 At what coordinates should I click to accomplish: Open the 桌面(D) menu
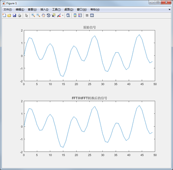point(69,10)
